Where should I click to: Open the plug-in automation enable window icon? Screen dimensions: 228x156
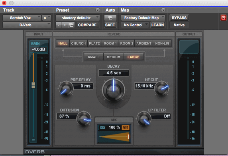110,18
